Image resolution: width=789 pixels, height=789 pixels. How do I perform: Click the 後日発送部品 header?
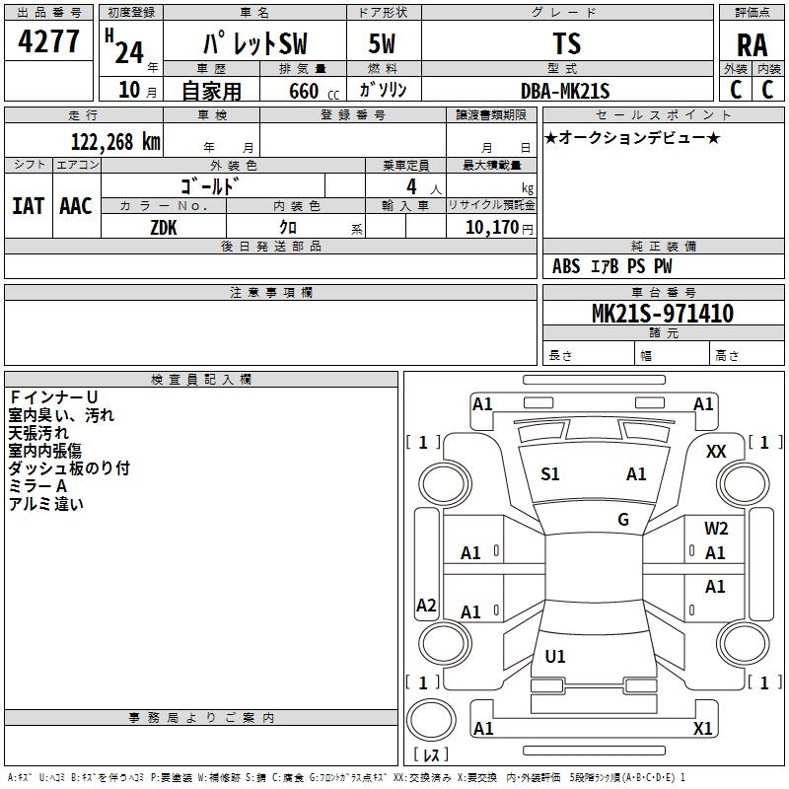270,246
